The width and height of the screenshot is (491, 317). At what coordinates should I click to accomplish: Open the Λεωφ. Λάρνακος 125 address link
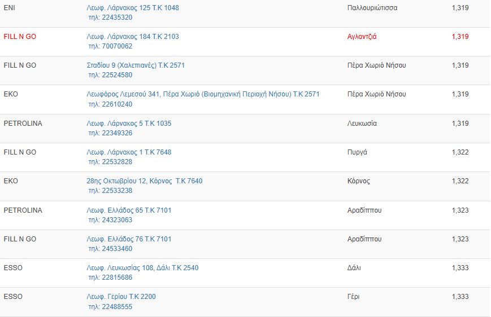tap(133, 8)
